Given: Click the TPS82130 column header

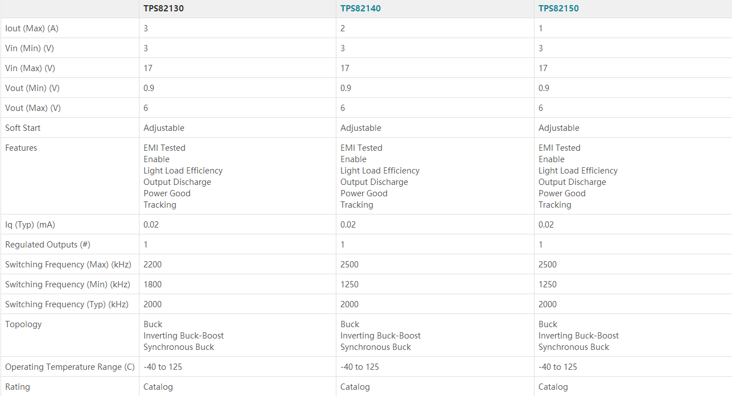Looking at the screenshot, I should click(x=163, y=9).
